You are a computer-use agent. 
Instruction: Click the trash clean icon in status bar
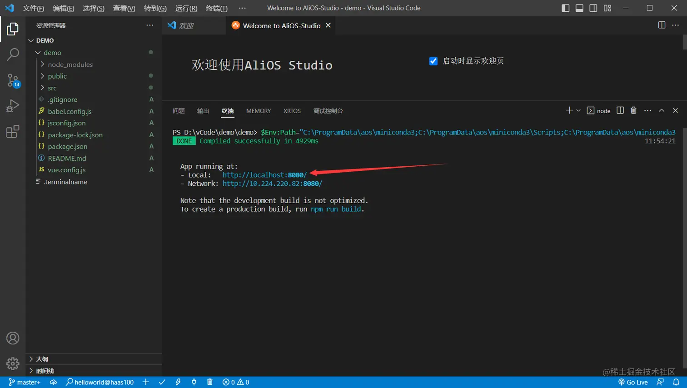coord(209,382)
